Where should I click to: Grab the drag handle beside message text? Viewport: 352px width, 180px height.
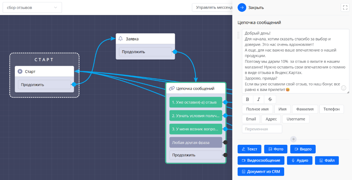tap(239, 35)
